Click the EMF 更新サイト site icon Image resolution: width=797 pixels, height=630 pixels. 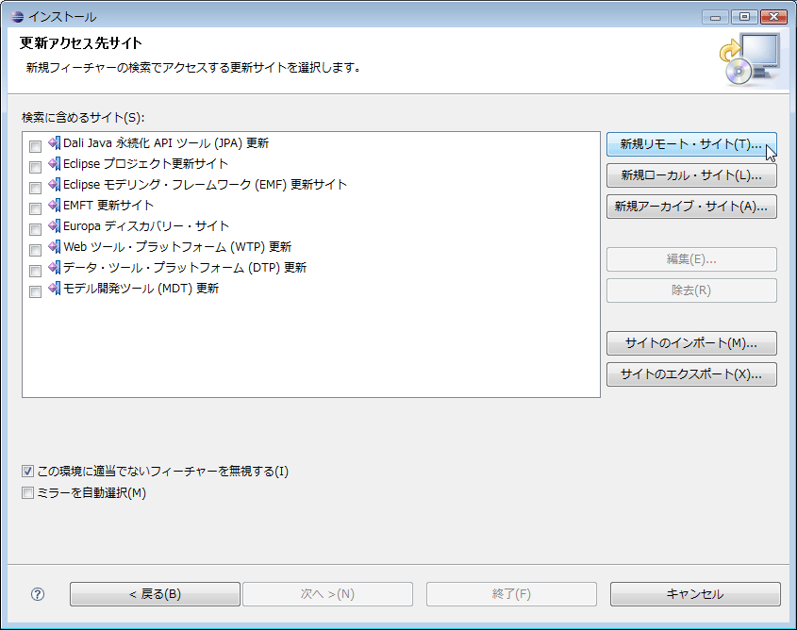(x=55, y=185)
